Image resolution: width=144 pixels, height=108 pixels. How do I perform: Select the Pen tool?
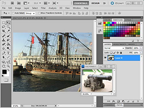coord(3,53)
